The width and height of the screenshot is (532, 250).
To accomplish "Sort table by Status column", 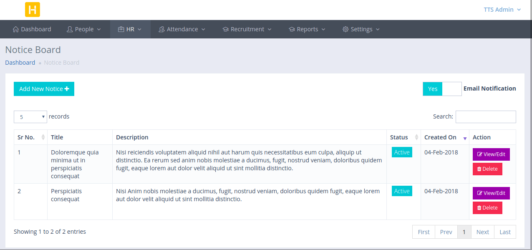I will (x=416, y=137).
